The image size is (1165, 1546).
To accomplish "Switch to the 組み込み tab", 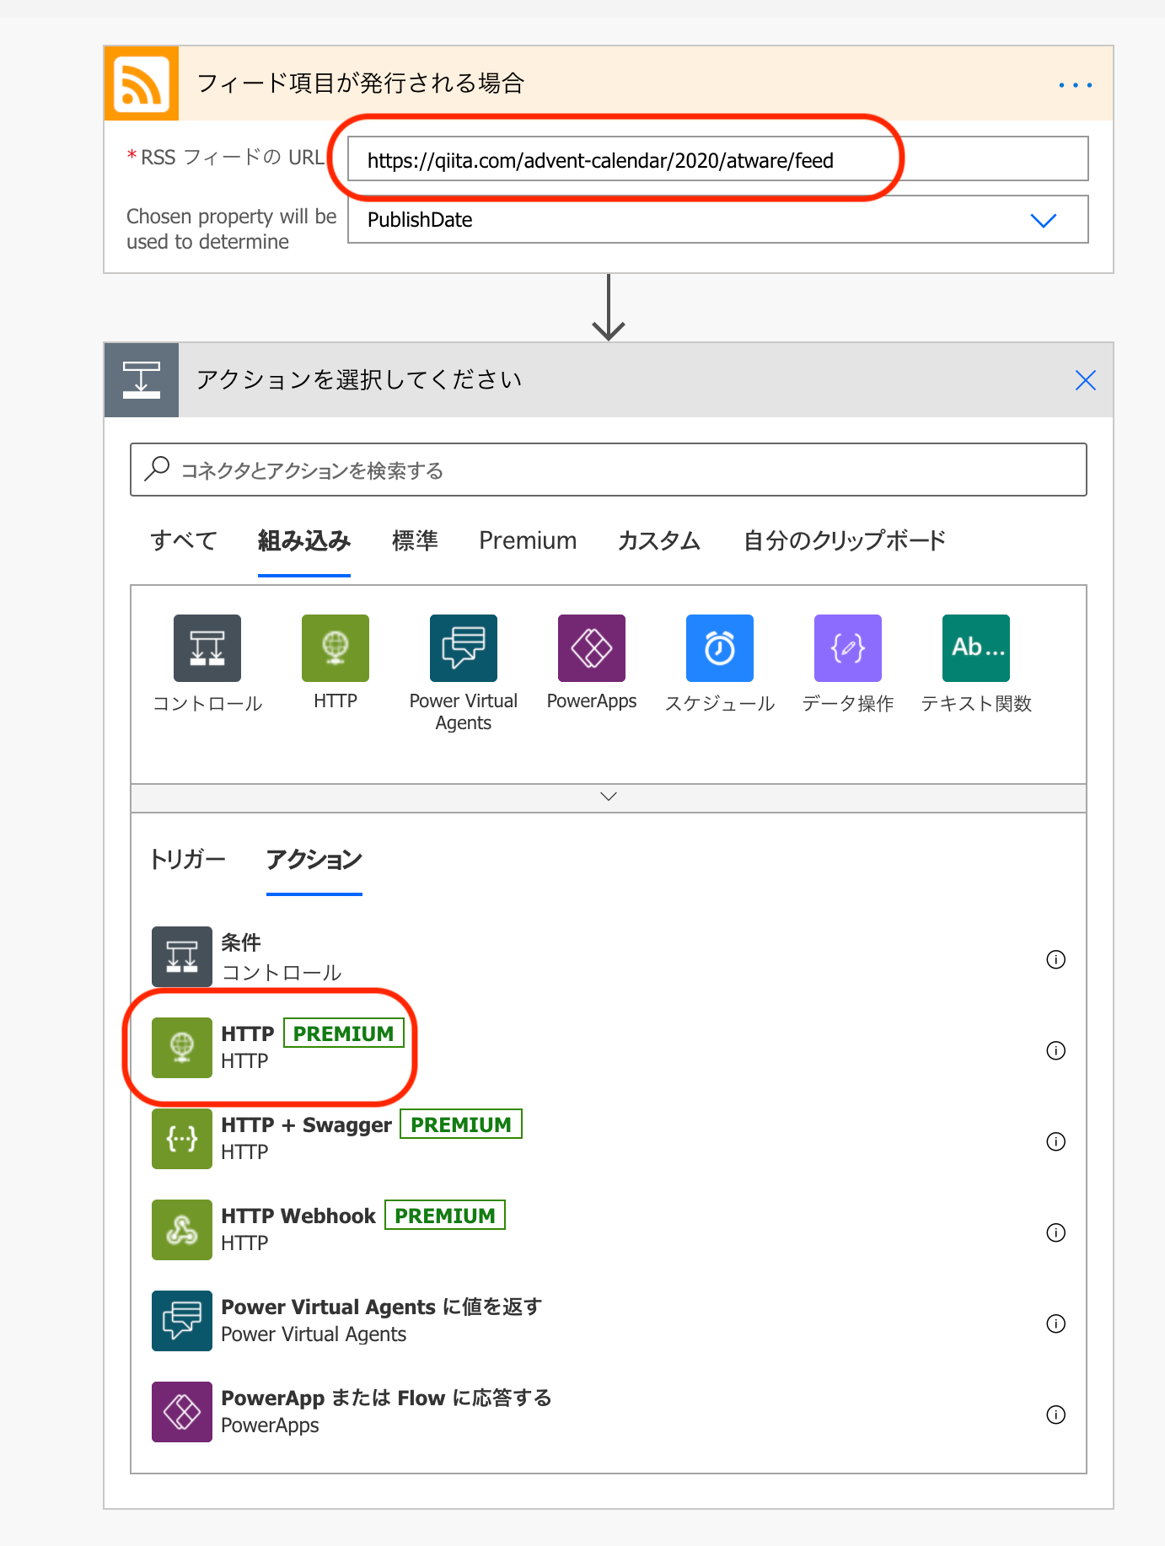I will pyautogui.click(x=304, y=540).
